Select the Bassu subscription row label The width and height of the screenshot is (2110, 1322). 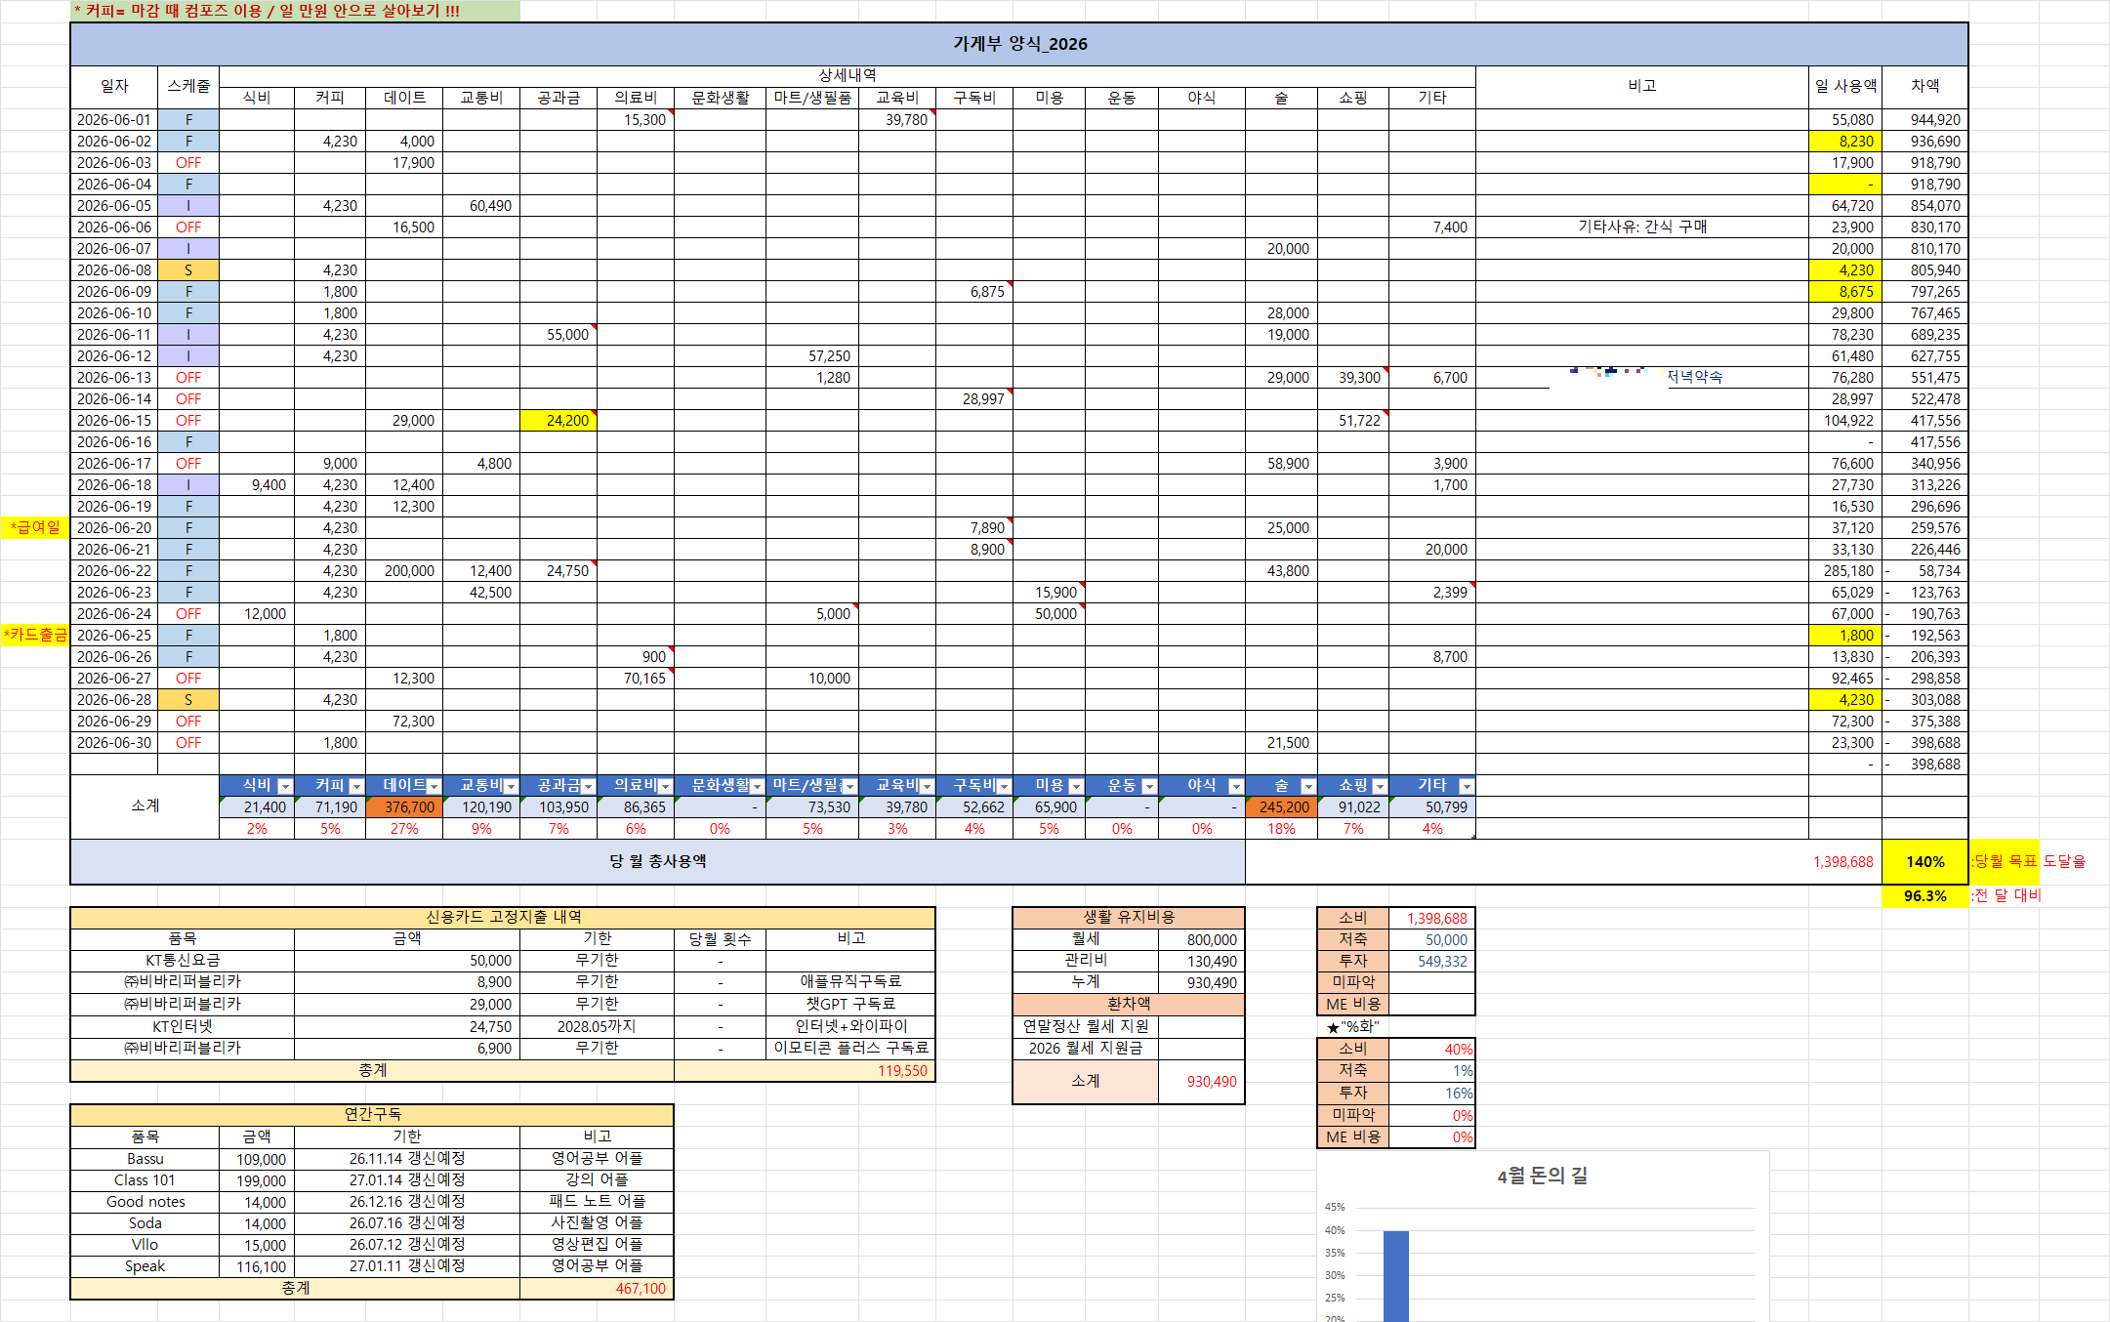coord(145,1158)
